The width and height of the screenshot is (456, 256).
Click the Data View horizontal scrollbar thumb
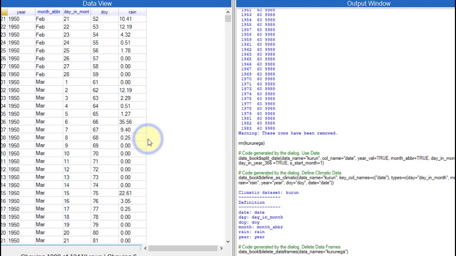coord(183,248)
